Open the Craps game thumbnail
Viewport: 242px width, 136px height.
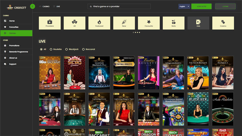click(x=74, y=109)
